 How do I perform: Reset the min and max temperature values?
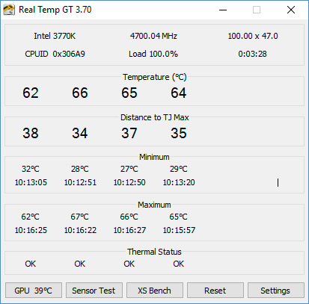215,291
